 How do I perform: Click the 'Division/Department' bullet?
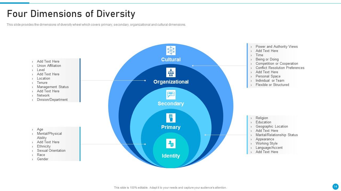click(52, 100)
